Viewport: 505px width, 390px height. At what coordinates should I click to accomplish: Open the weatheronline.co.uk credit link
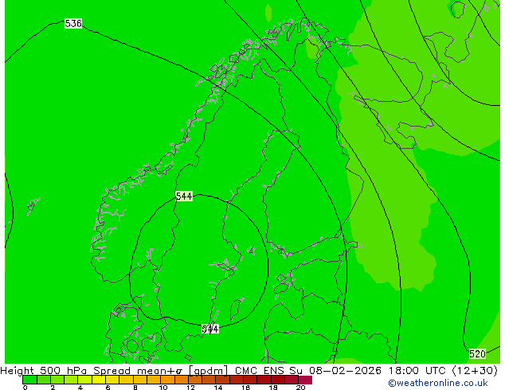(437, 383)
